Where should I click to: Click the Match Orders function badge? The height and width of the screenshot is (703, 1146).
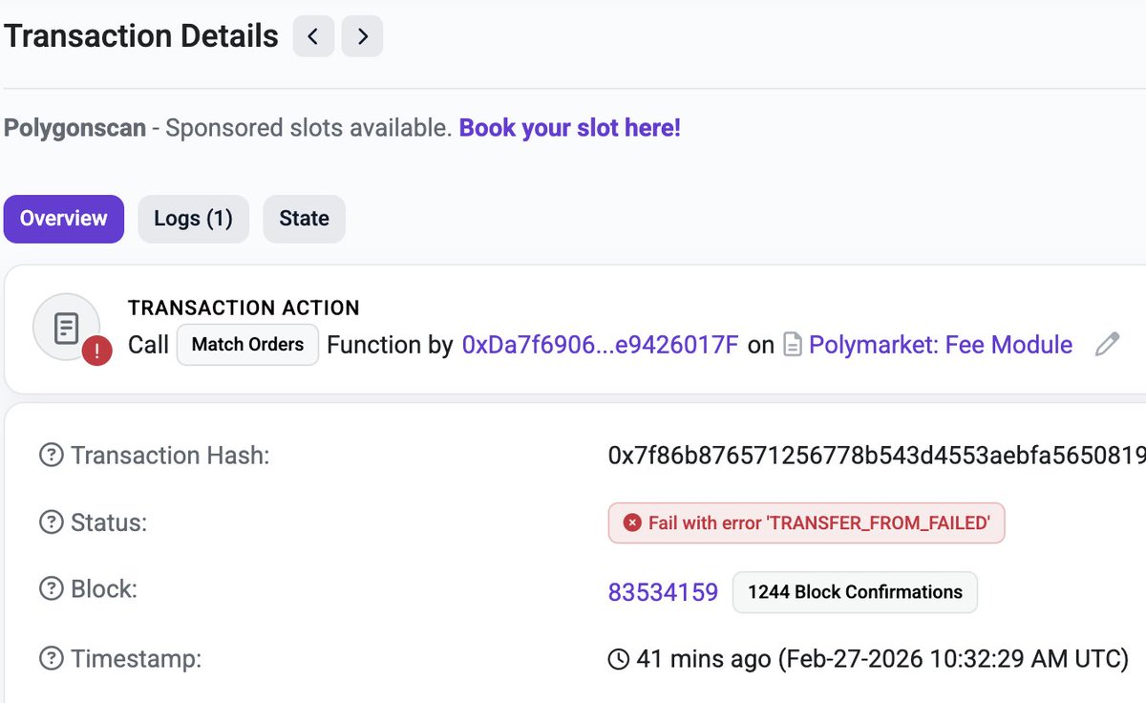(x=247, y=345)
